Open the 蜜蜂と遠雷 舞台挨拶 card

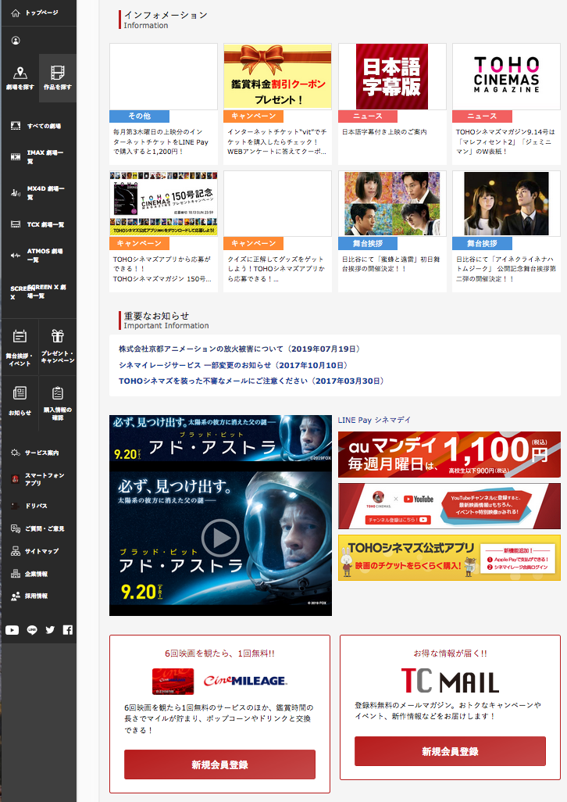point(392,231)
